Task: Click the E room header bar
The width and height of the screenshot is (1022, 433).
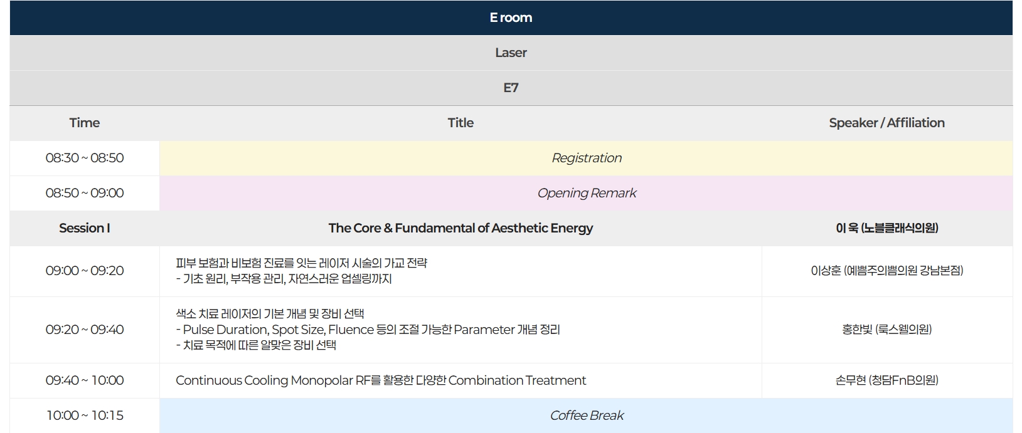Action: click(x=511, y=18)
